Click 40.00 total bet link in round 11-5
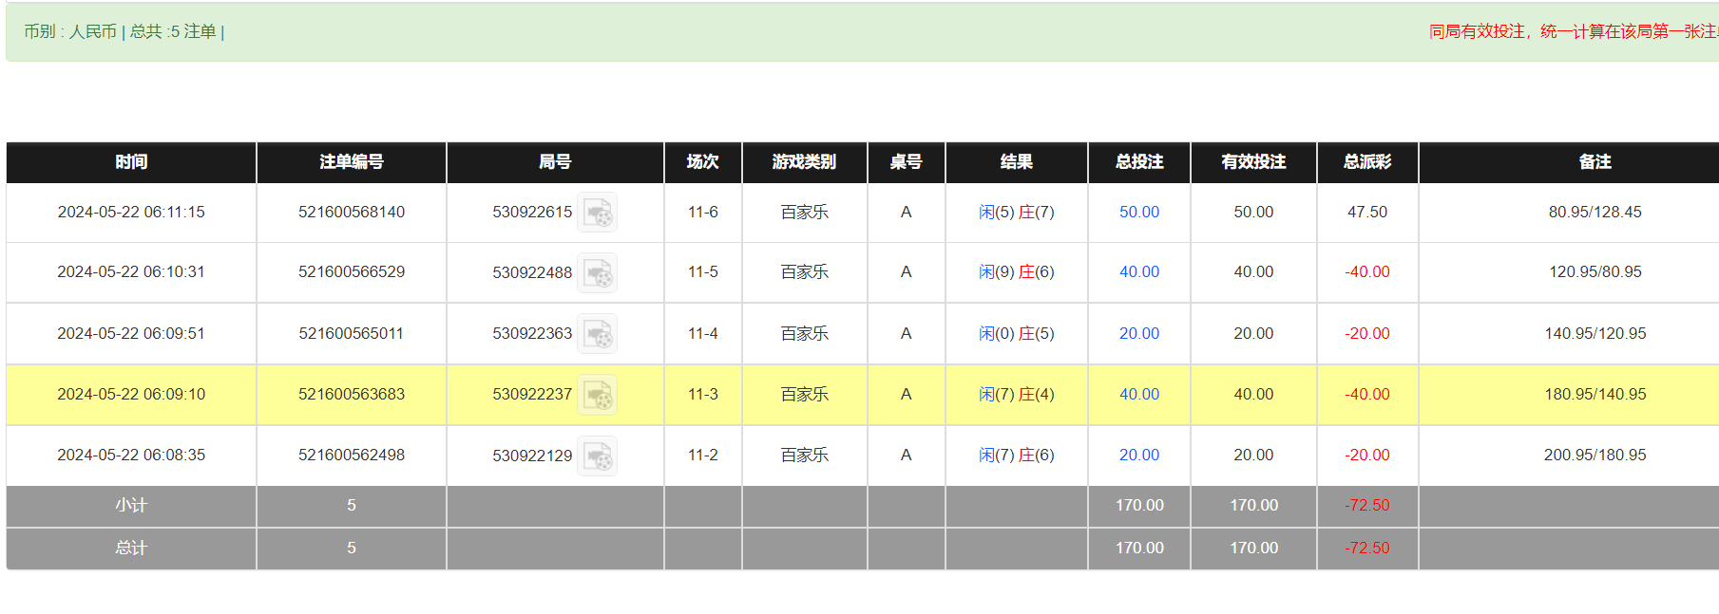The image size is (1719, 614). [x=1138, y=272]
